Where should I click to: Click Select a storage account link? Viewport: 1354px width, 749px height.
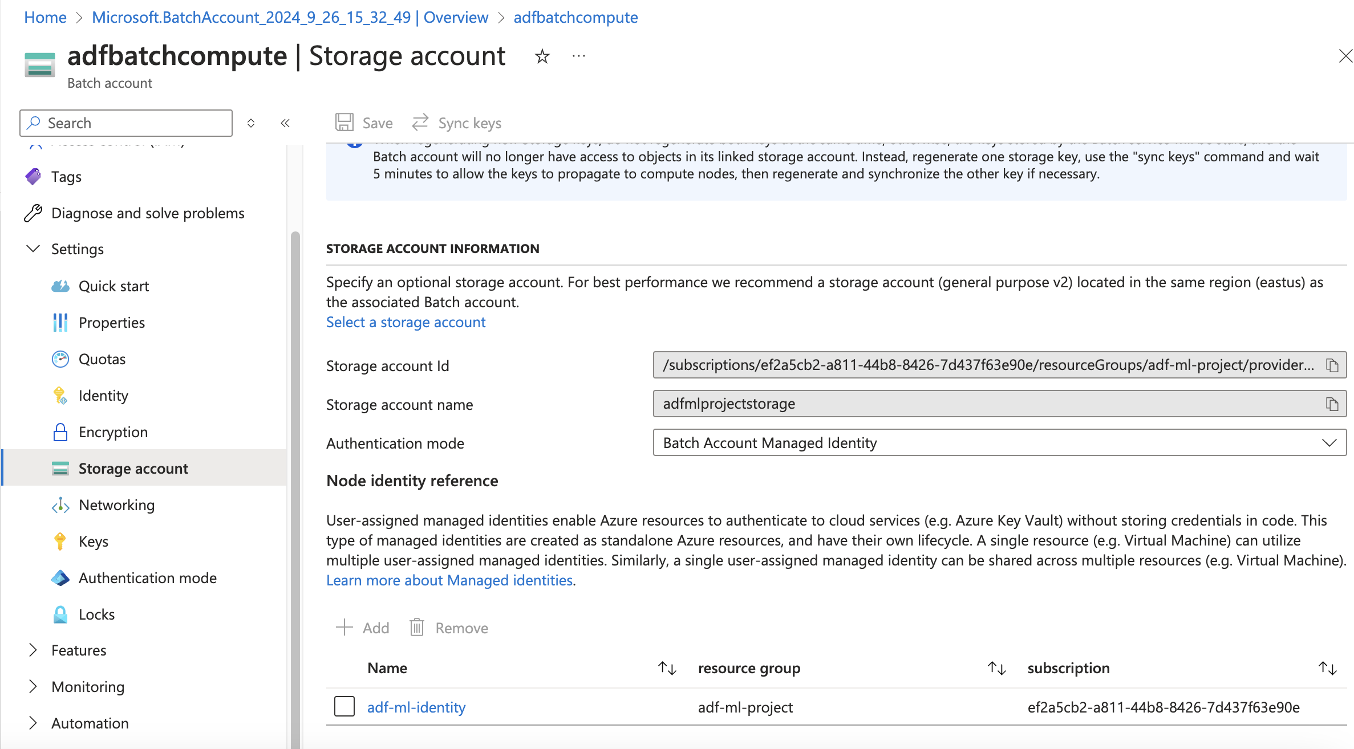pos(406,322)
